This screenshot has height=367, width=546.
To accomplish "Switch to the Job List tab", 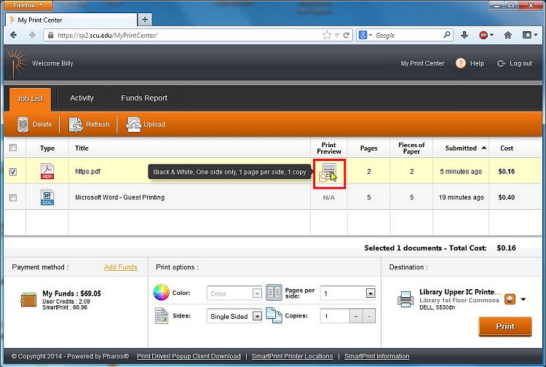I will pyautogui.click(x=31, y=98).
